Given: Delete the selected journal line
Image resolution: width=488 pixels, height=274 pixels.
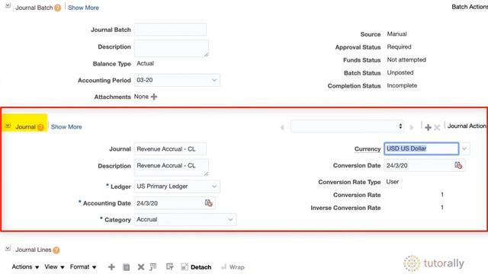Looking at the screenshot, I should [x=141, y=267].
